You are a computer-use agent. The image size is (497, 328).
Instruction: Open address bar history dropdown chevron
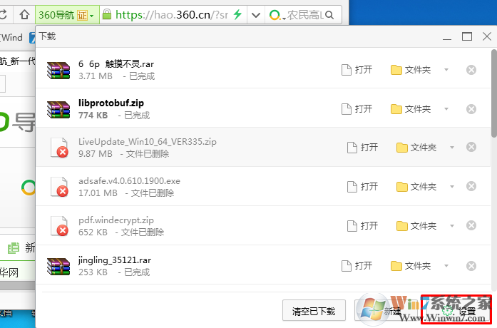point(256,15)
